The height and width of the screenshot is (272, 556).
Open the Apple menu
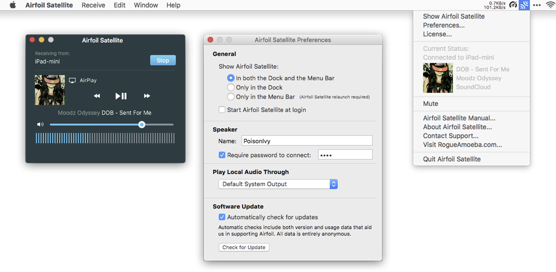pyautogui.click(x=13, y=5)
